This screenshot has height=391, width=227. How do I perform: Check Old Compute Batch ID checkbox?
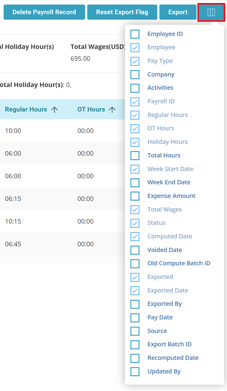click(135, 263)
